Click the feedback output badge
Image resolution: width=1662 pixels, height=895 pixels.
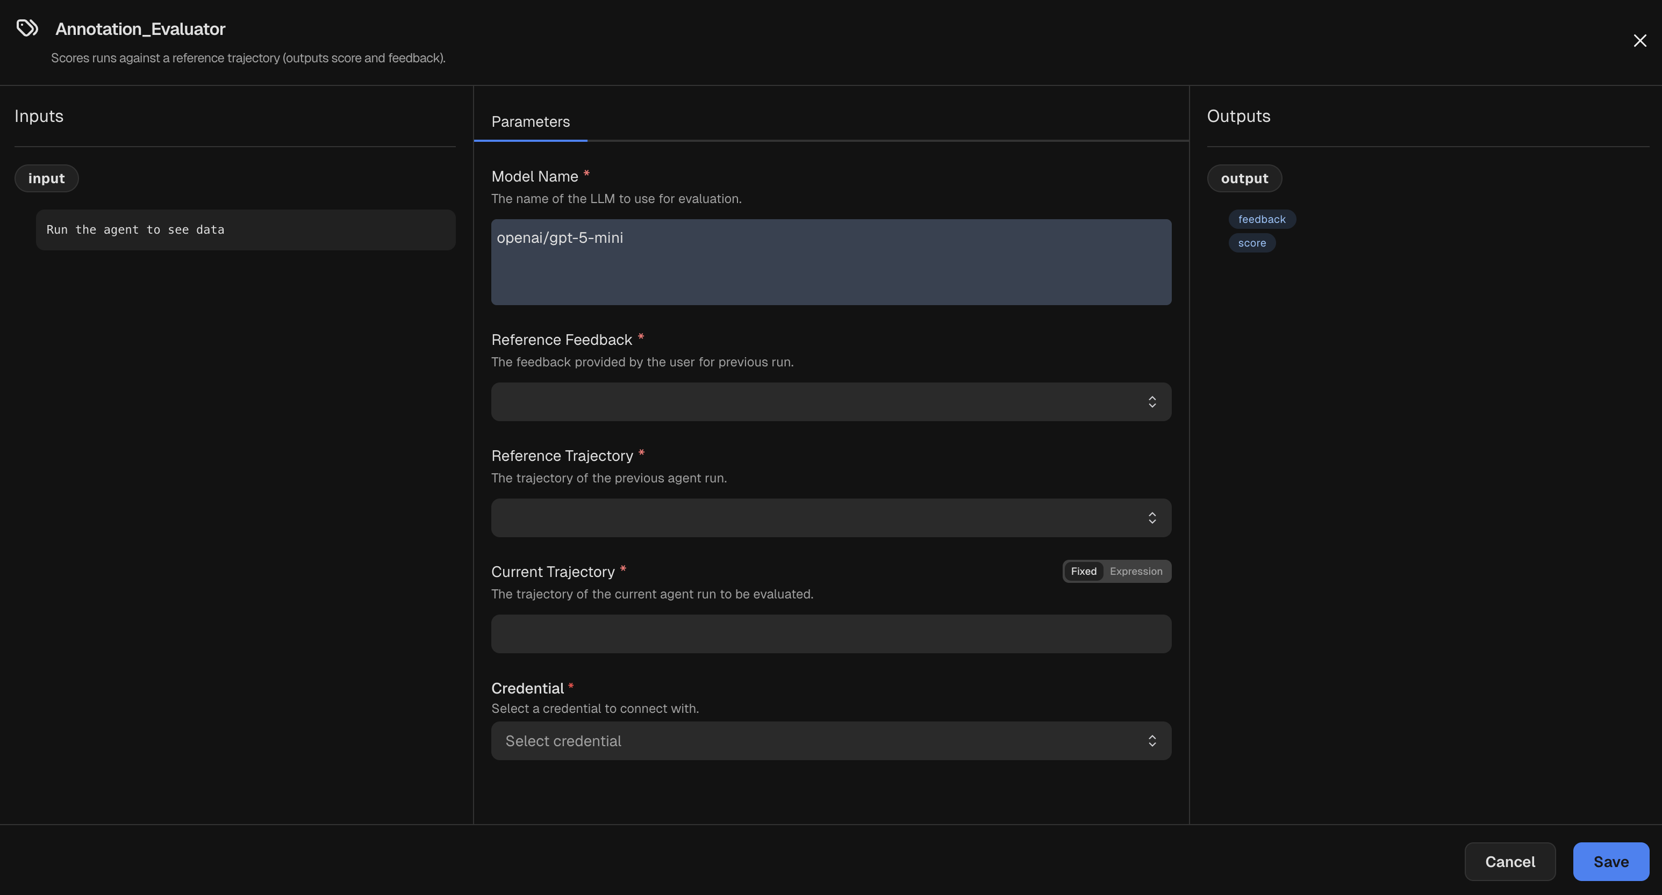[1260, 219]
